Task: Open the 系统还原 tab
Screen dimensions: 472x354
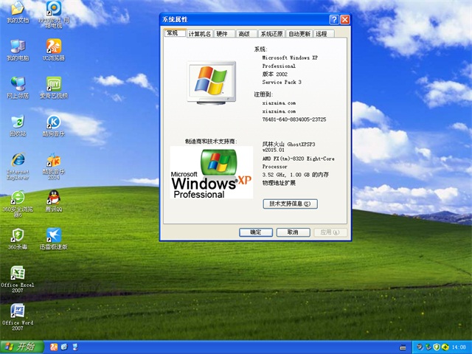Action: point(271,34)
